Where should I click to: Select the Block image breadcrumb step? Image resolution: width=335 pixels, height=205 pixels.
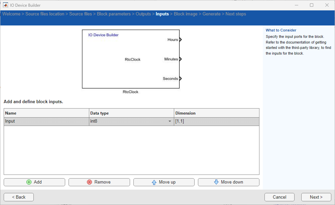point(186,14)
